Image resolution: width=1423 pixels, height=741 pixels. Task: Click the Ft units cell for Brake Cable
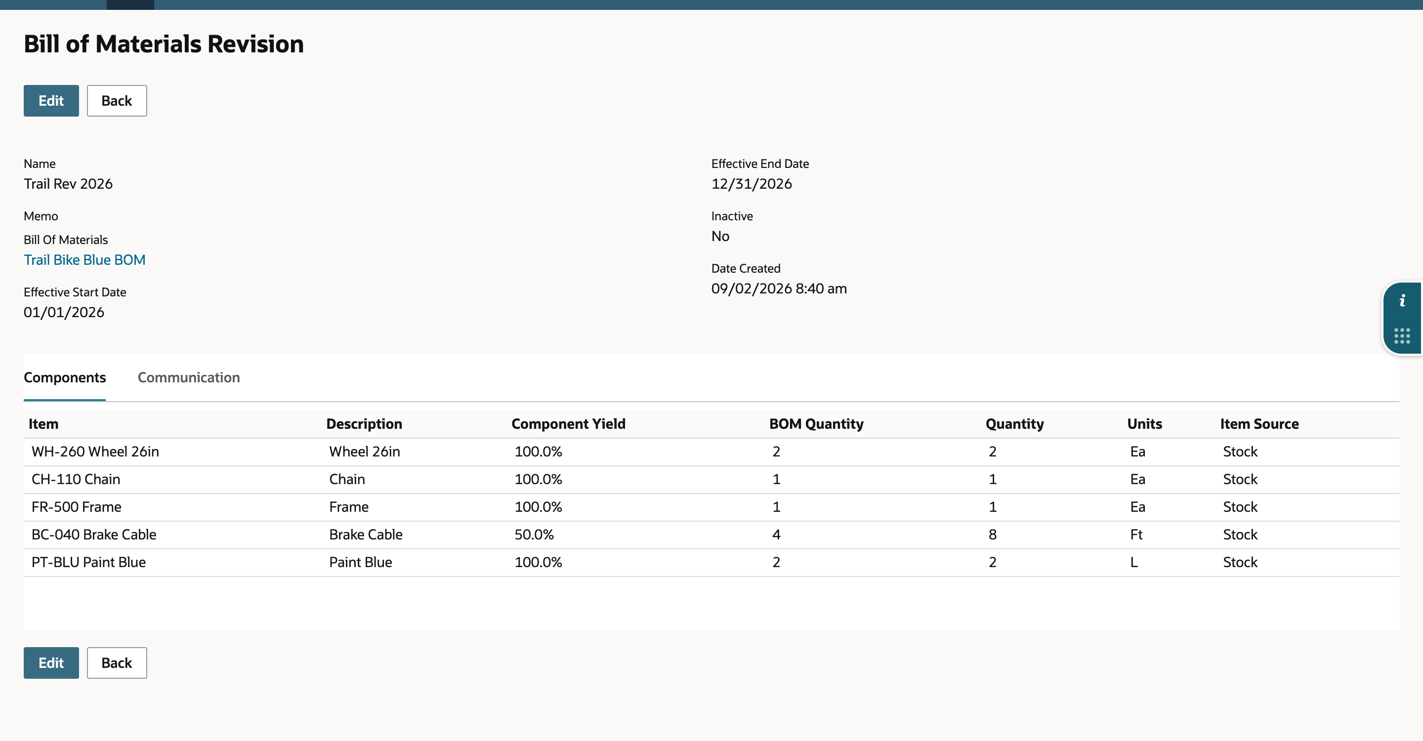point(1136,535)
